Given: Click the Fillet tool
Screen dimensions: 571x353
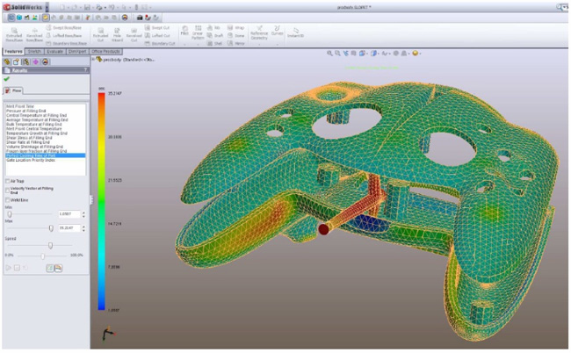Looking at the screenshot, I should pyautogui.click(x=184, y=31).
